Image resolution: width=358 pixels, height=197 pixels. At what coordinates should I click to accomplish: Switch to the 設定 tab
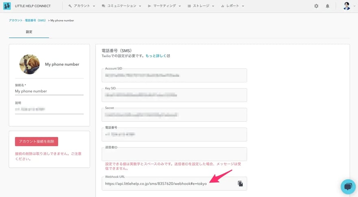[29, 32]
